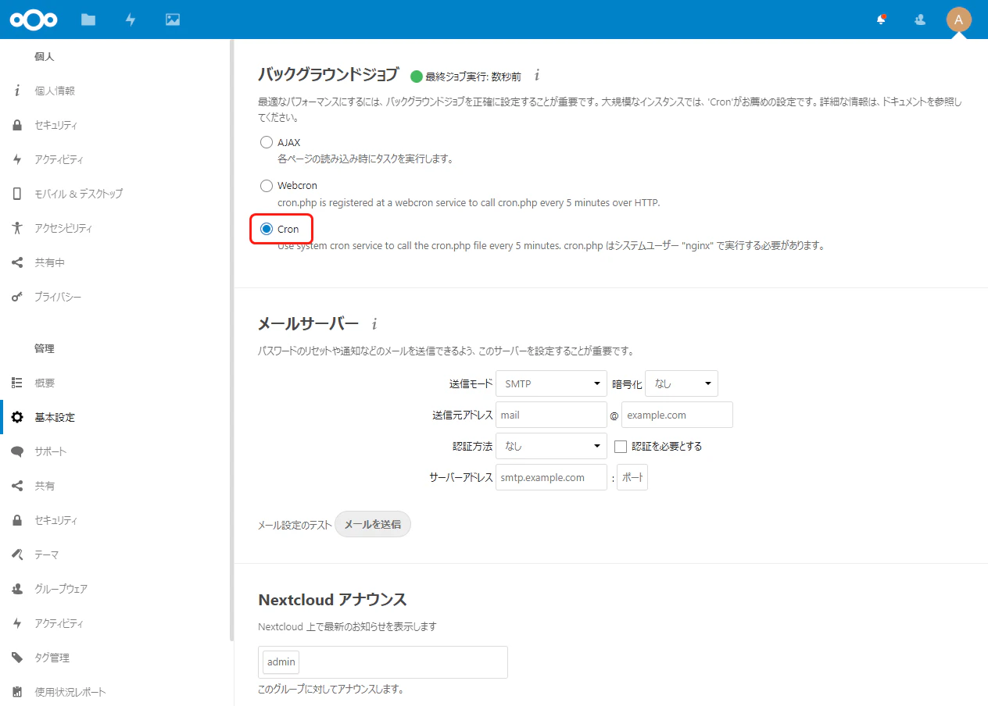The height and width of the screenshot is (706, 988).
Task: Open the Gallery photos icon
Action: point(173,20)
